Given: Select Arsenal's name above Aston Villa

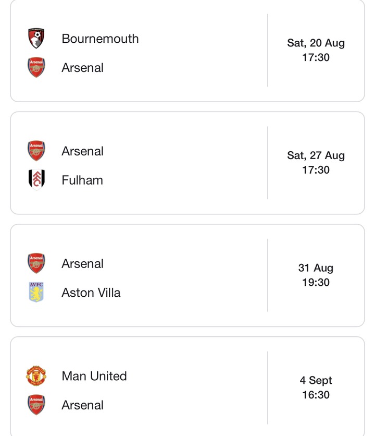Looking at the screenshot, I should (82, 264).
